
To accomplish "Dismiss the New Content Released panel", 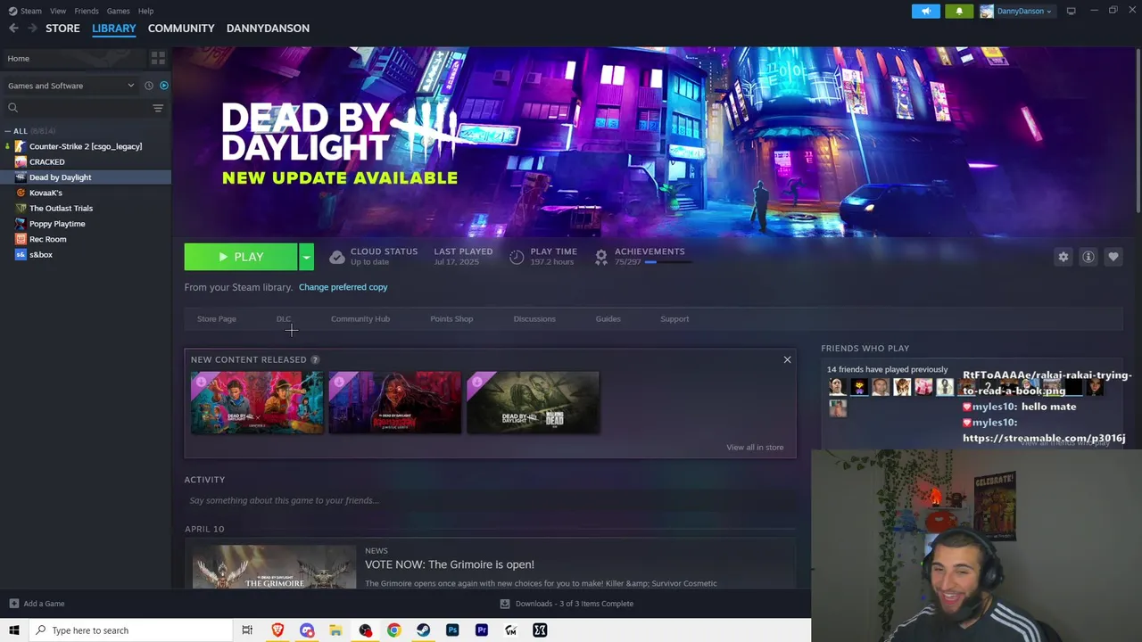I will [787, 359].
